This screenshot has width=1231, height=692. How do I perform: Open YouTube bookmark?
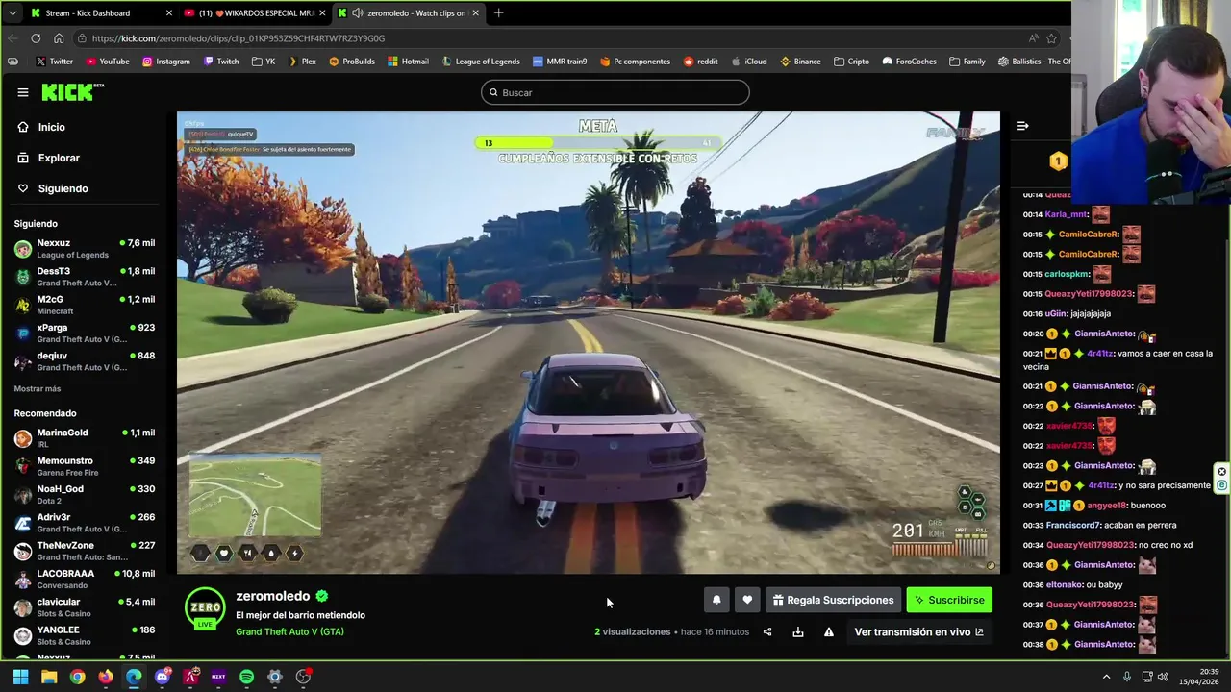[x=108, y=62]
